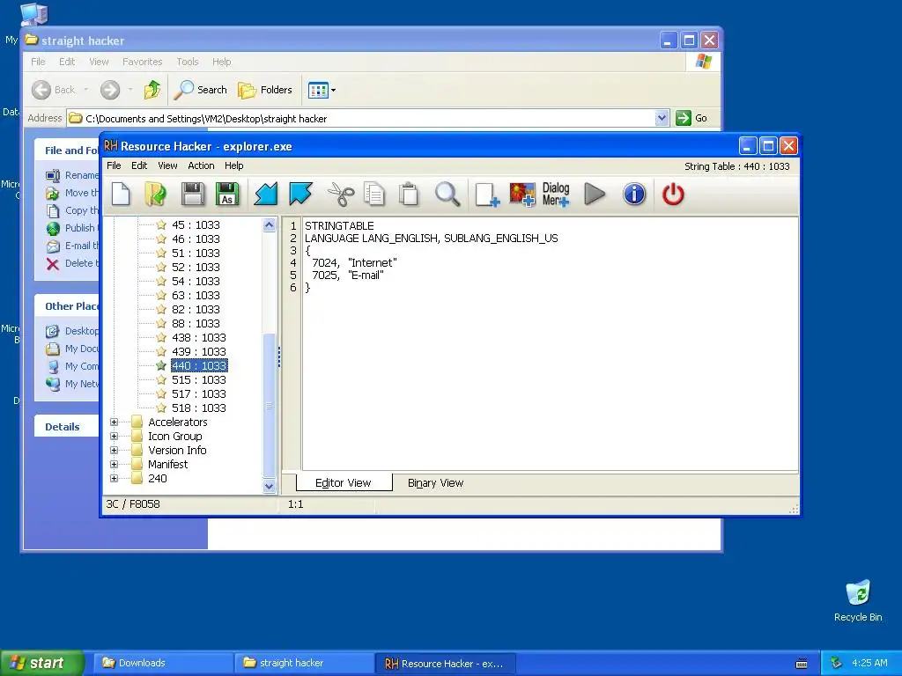Select string table 88 : 1033
Viewport: 902px width, 676px height.
click(x=196, y=324)
